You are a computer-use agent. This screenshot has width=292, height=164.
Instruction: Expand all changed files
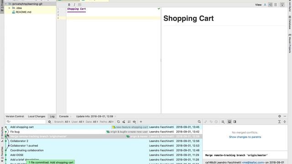tap(279, 122)
